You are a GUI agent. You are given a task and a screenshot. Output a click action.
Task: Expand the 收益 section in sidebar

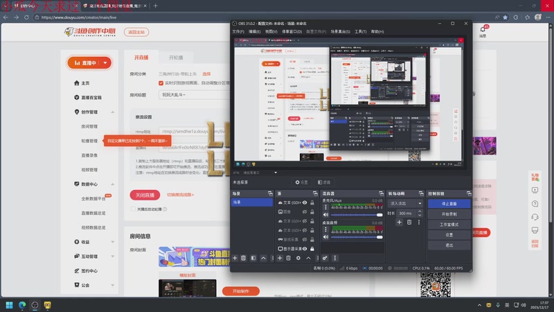pyautogui.click(x=113, y=242)
